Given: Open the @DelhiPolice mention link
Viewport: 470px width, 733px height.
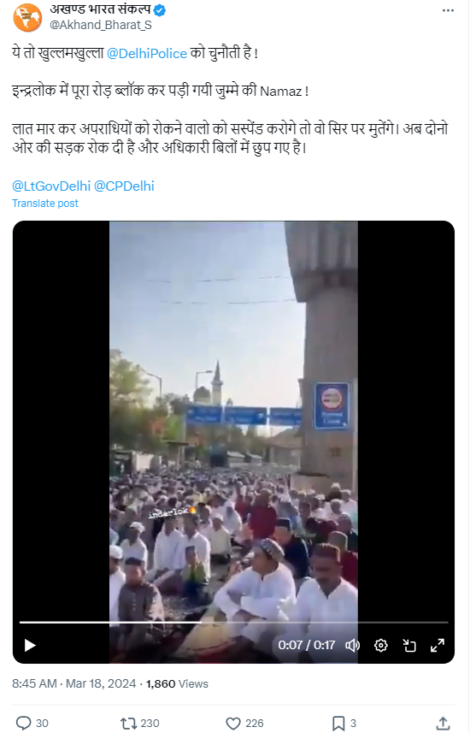Looking at the screenshot, I should tap(147, 53).
